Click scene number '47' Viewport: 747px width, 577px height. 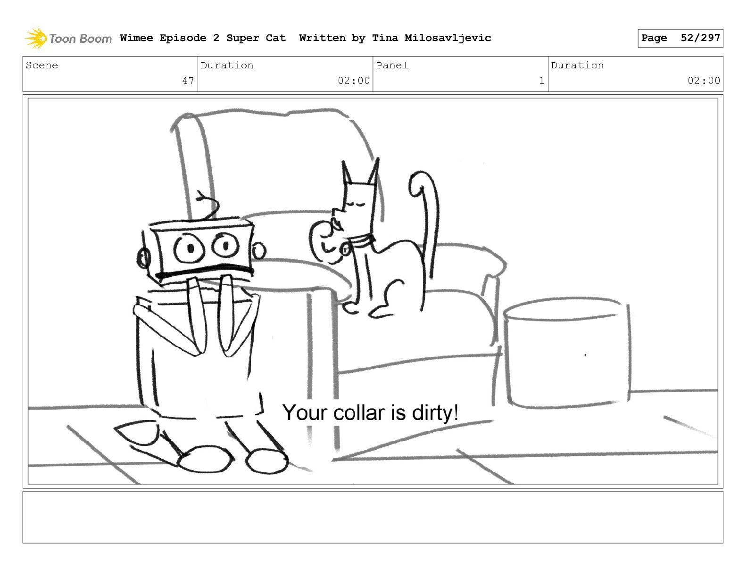coord(188,81)
